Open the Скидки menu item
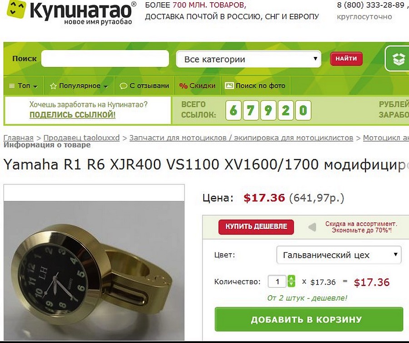The image size is (409, 343). (198, 86)
